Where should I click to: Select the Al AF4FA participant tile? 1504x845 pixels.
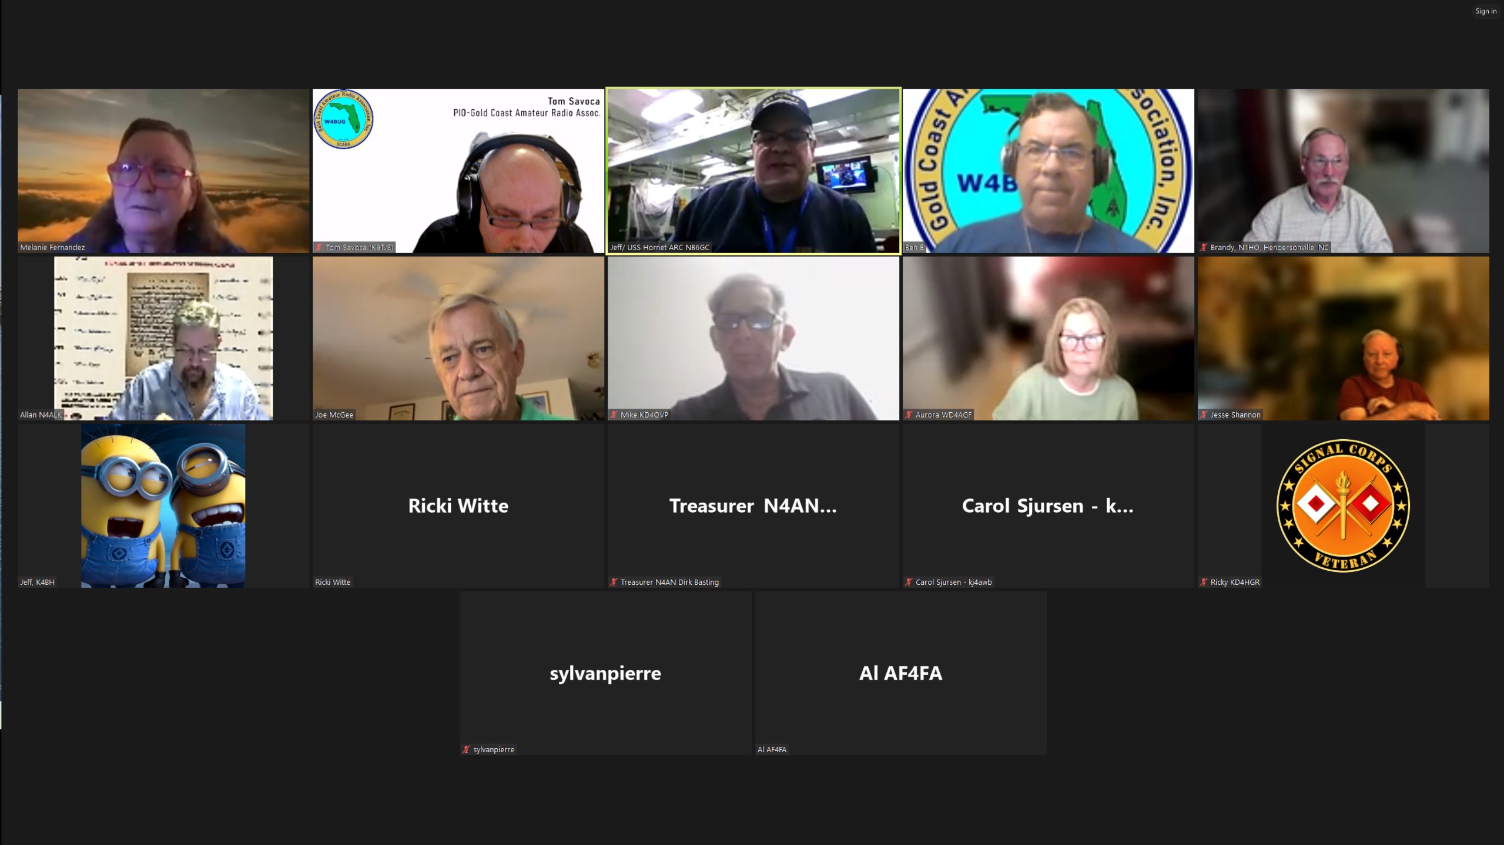900,673
